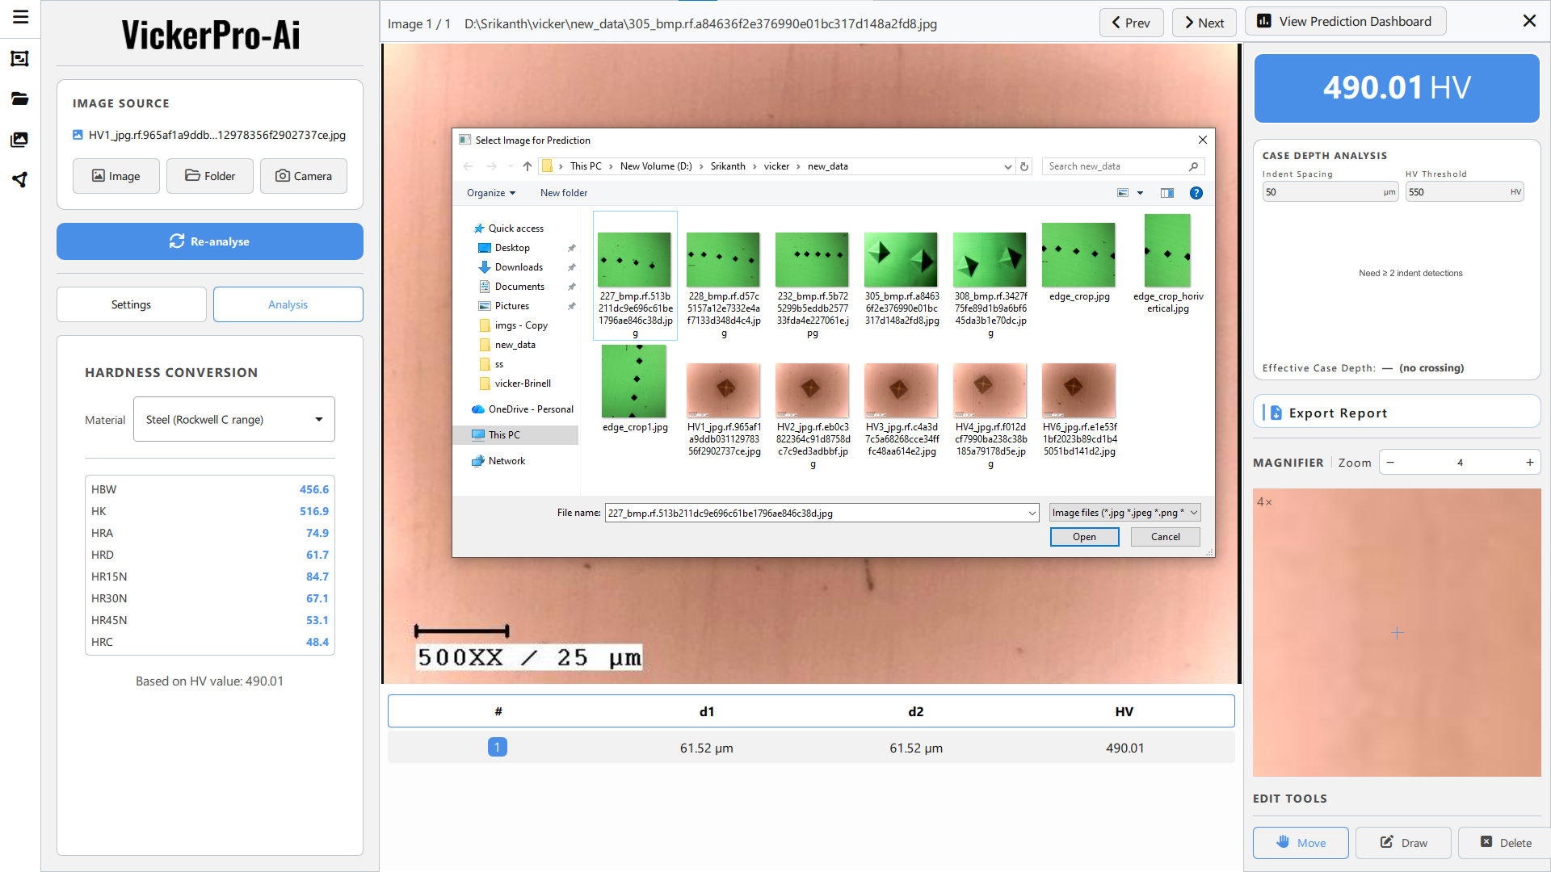Click Srikanth in the breadcrumb path
The height and width of the screenshot is (872, 1551).
point(728,166)
